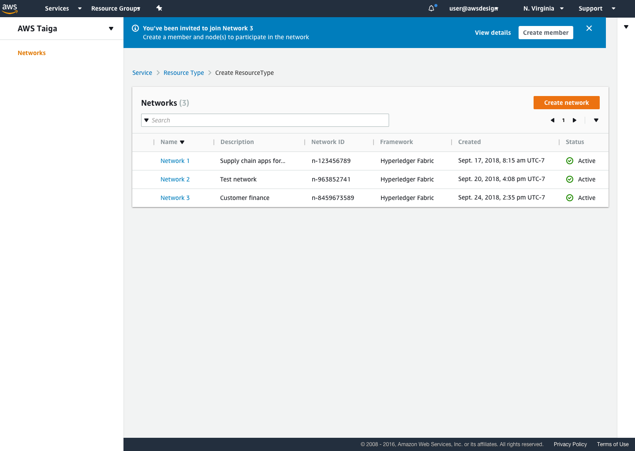The image size is (635, 451).
Task: Select Networks in the side navigation
Action: pos(32,53)
